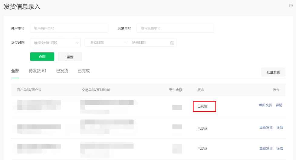
Task: Type in the 填写商户单号 field
Action: coord(69,28)
